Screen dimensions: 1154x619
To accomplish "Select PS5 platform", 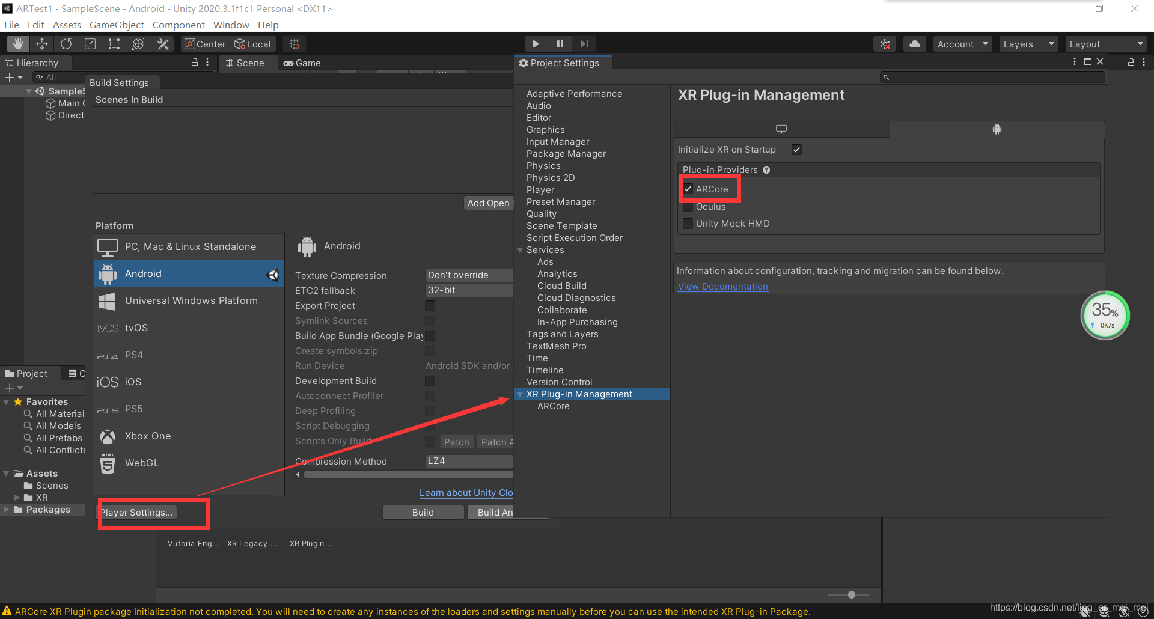I will click(189, 409).
